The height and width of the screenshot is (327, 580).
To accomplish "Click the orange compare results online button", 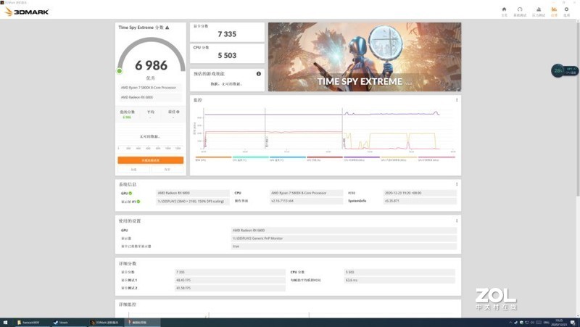I will point(151,160).
